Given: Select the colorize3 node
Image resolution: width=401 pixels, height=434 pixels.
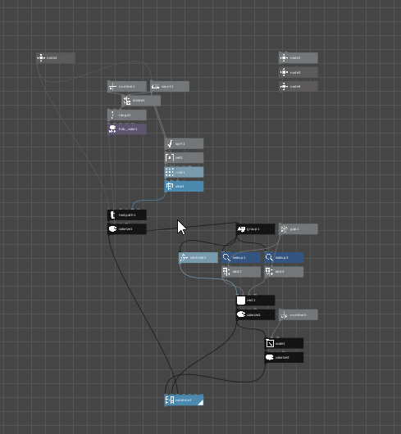Looking at the screenshot, I should (x=284, y=358).
